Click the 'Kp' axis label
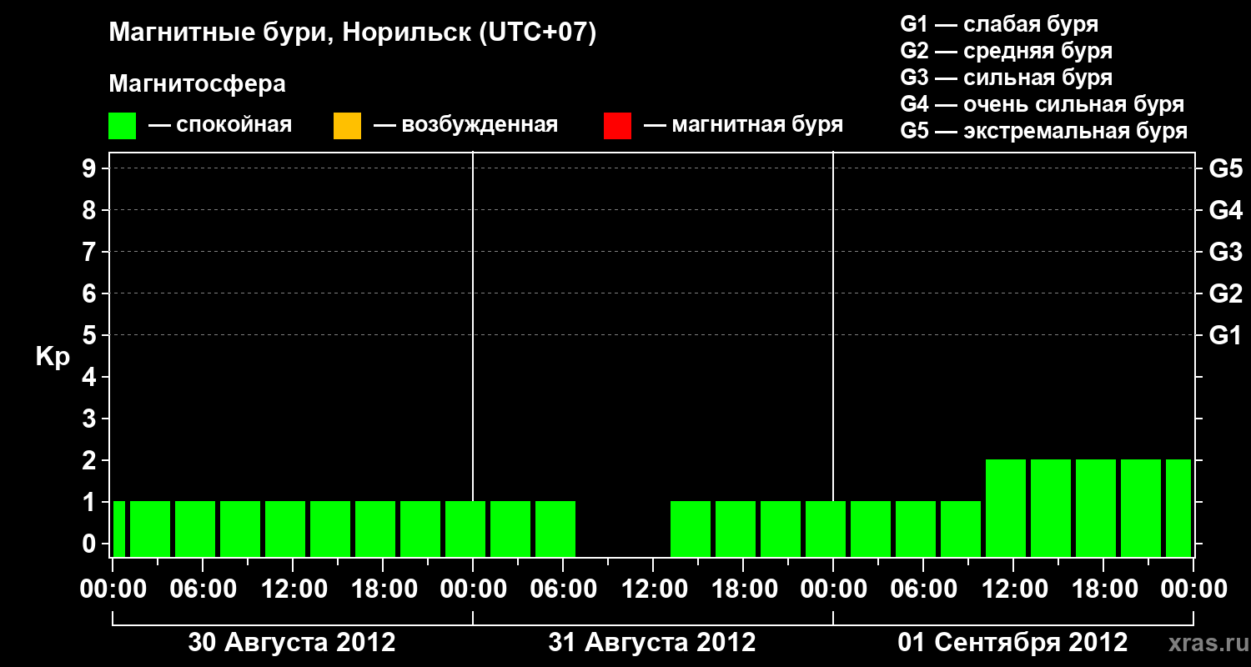 53,357
